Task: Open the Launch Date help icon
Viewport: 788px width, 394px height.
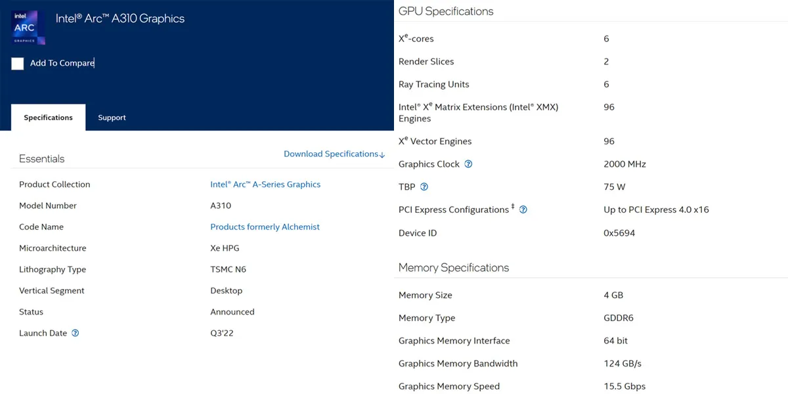Action: coord(75,333)
